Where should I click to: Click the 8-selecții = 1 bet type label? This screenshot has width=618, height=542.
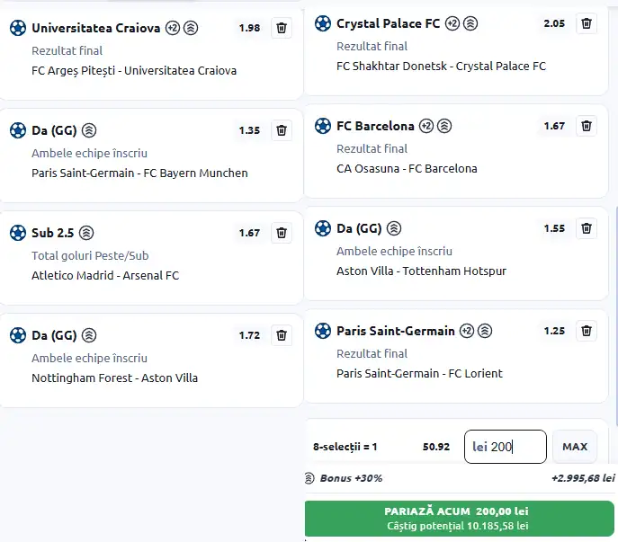[345, 447]
